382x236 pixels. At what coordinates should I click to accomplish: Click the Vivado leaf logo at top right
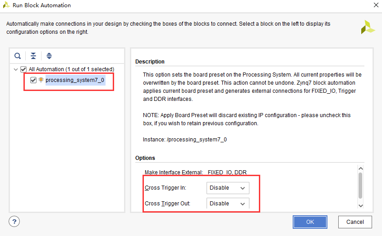(x=368, y=27)
